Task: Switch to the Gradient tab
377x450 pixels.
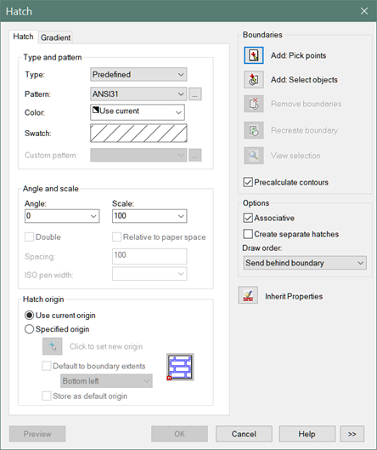Action: [55, 37]
